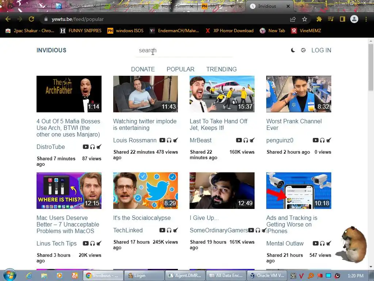Open the DONATE page

point(143,69)
